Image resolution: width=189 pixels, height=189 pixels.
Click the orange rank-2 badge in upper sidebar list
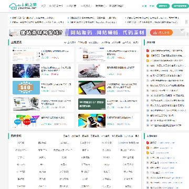click(148, 56)
